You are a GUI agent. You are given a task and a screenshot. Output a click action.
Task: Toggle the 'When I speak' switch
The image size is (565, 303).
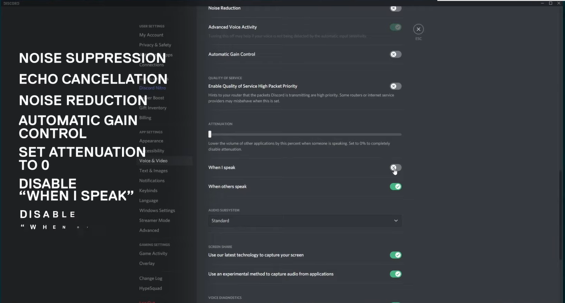point(395,167)
